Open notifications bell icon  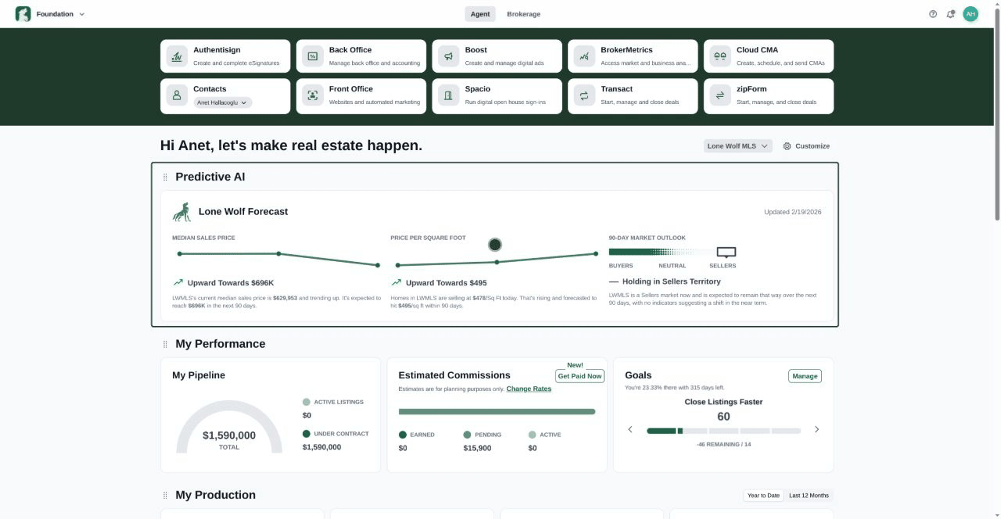(951, 14)
